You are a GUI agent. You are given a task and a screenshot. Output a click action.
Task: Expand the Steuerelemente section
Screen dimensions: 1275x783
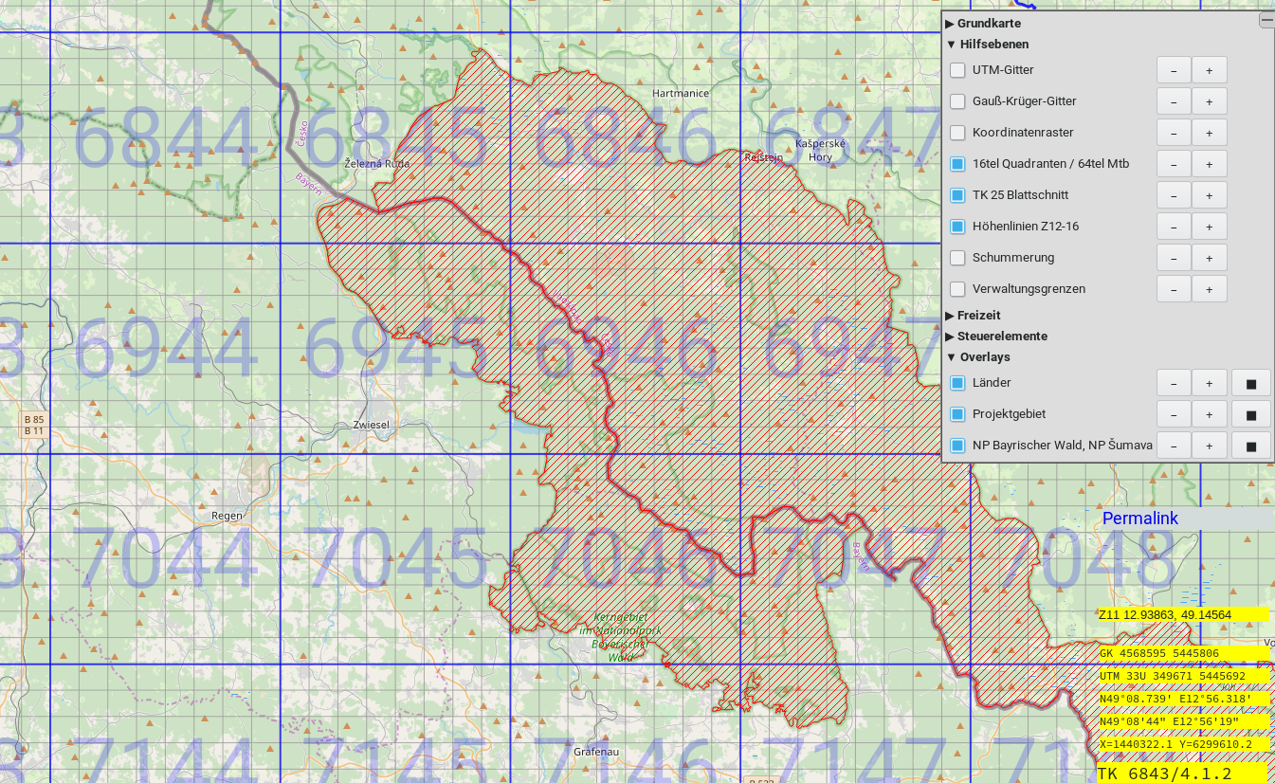click(x=951, y=337)
